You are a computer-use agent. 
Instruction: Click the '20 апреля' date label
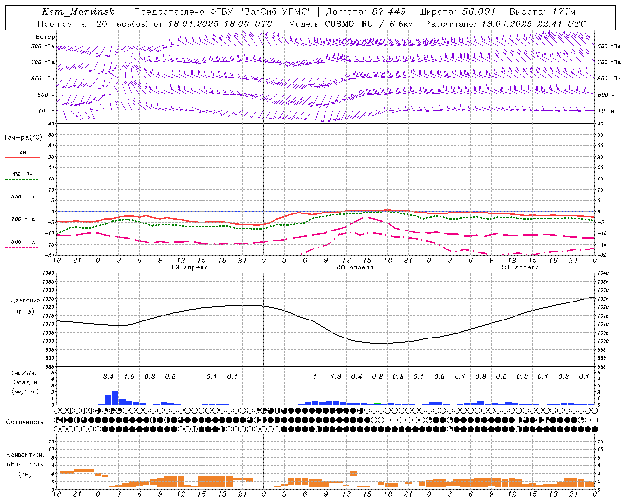[x=355, y=267]
